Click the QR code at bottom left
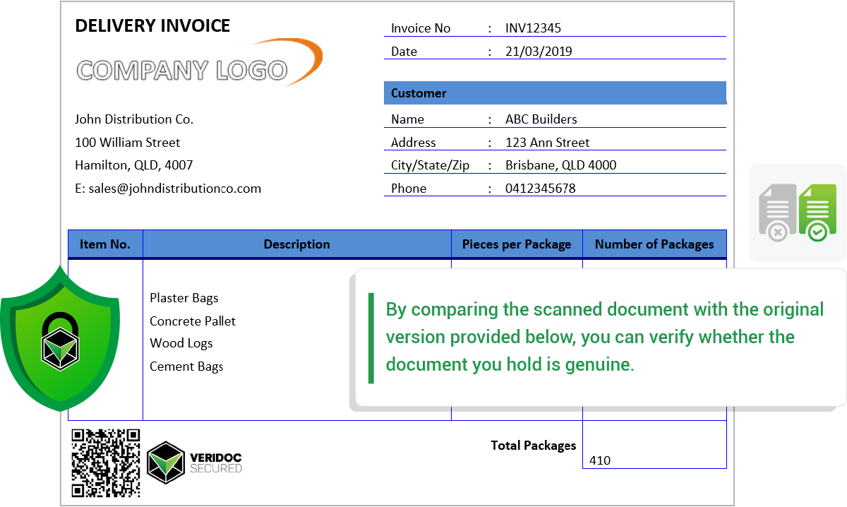This screenshot has height=507, width=847. [x=106, y=463]
